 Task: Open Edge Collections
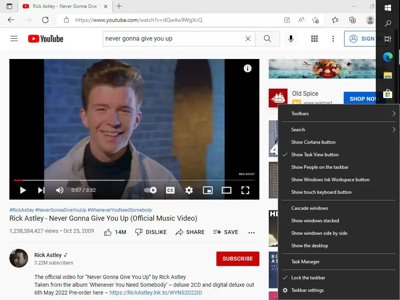tap(352, 20)
